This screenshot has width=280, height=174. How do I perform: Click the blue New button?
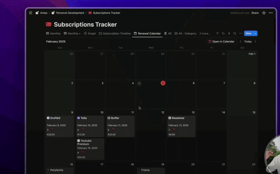point(248,33)
